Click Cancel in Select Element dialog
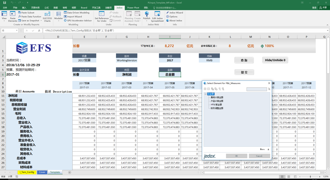This screenshot has height=180, width=330. pyautogui.click(x=259, y=156)
